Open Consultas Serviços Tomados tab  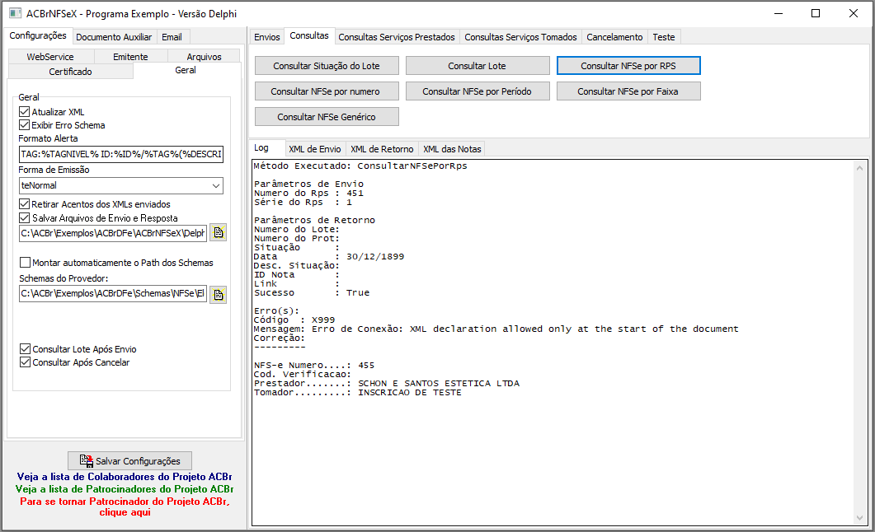tap(520, 37)
